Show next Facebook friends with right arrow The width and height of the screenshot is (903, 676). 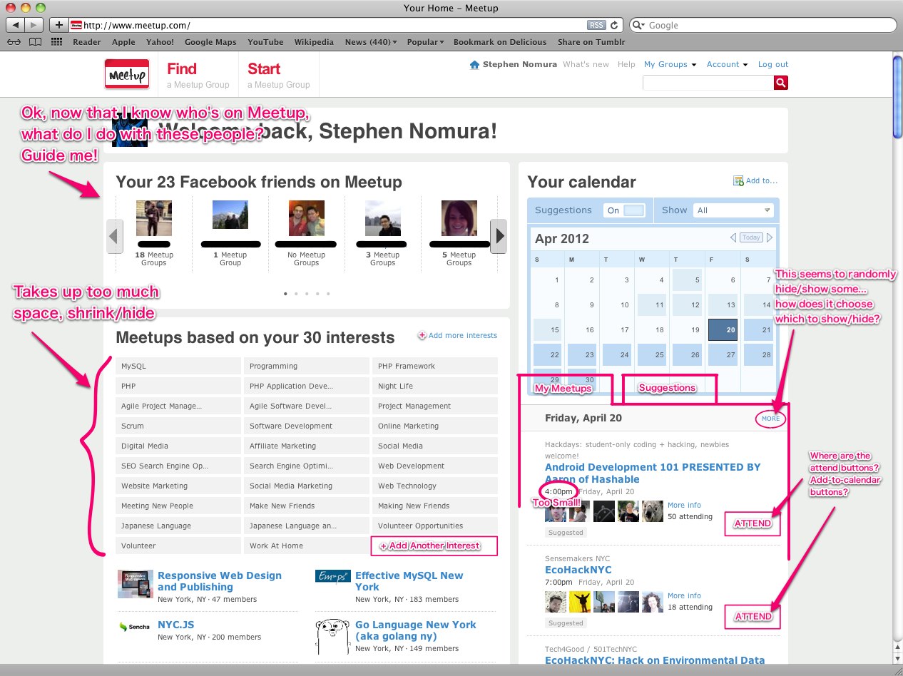point(499,236)
